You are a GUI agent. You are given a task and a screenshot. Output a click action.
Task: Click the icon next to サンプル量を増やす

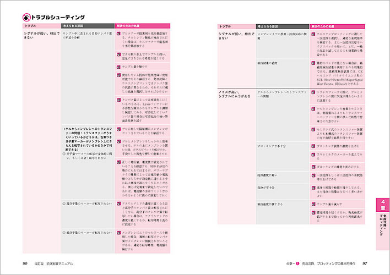[x=118, y=67]
